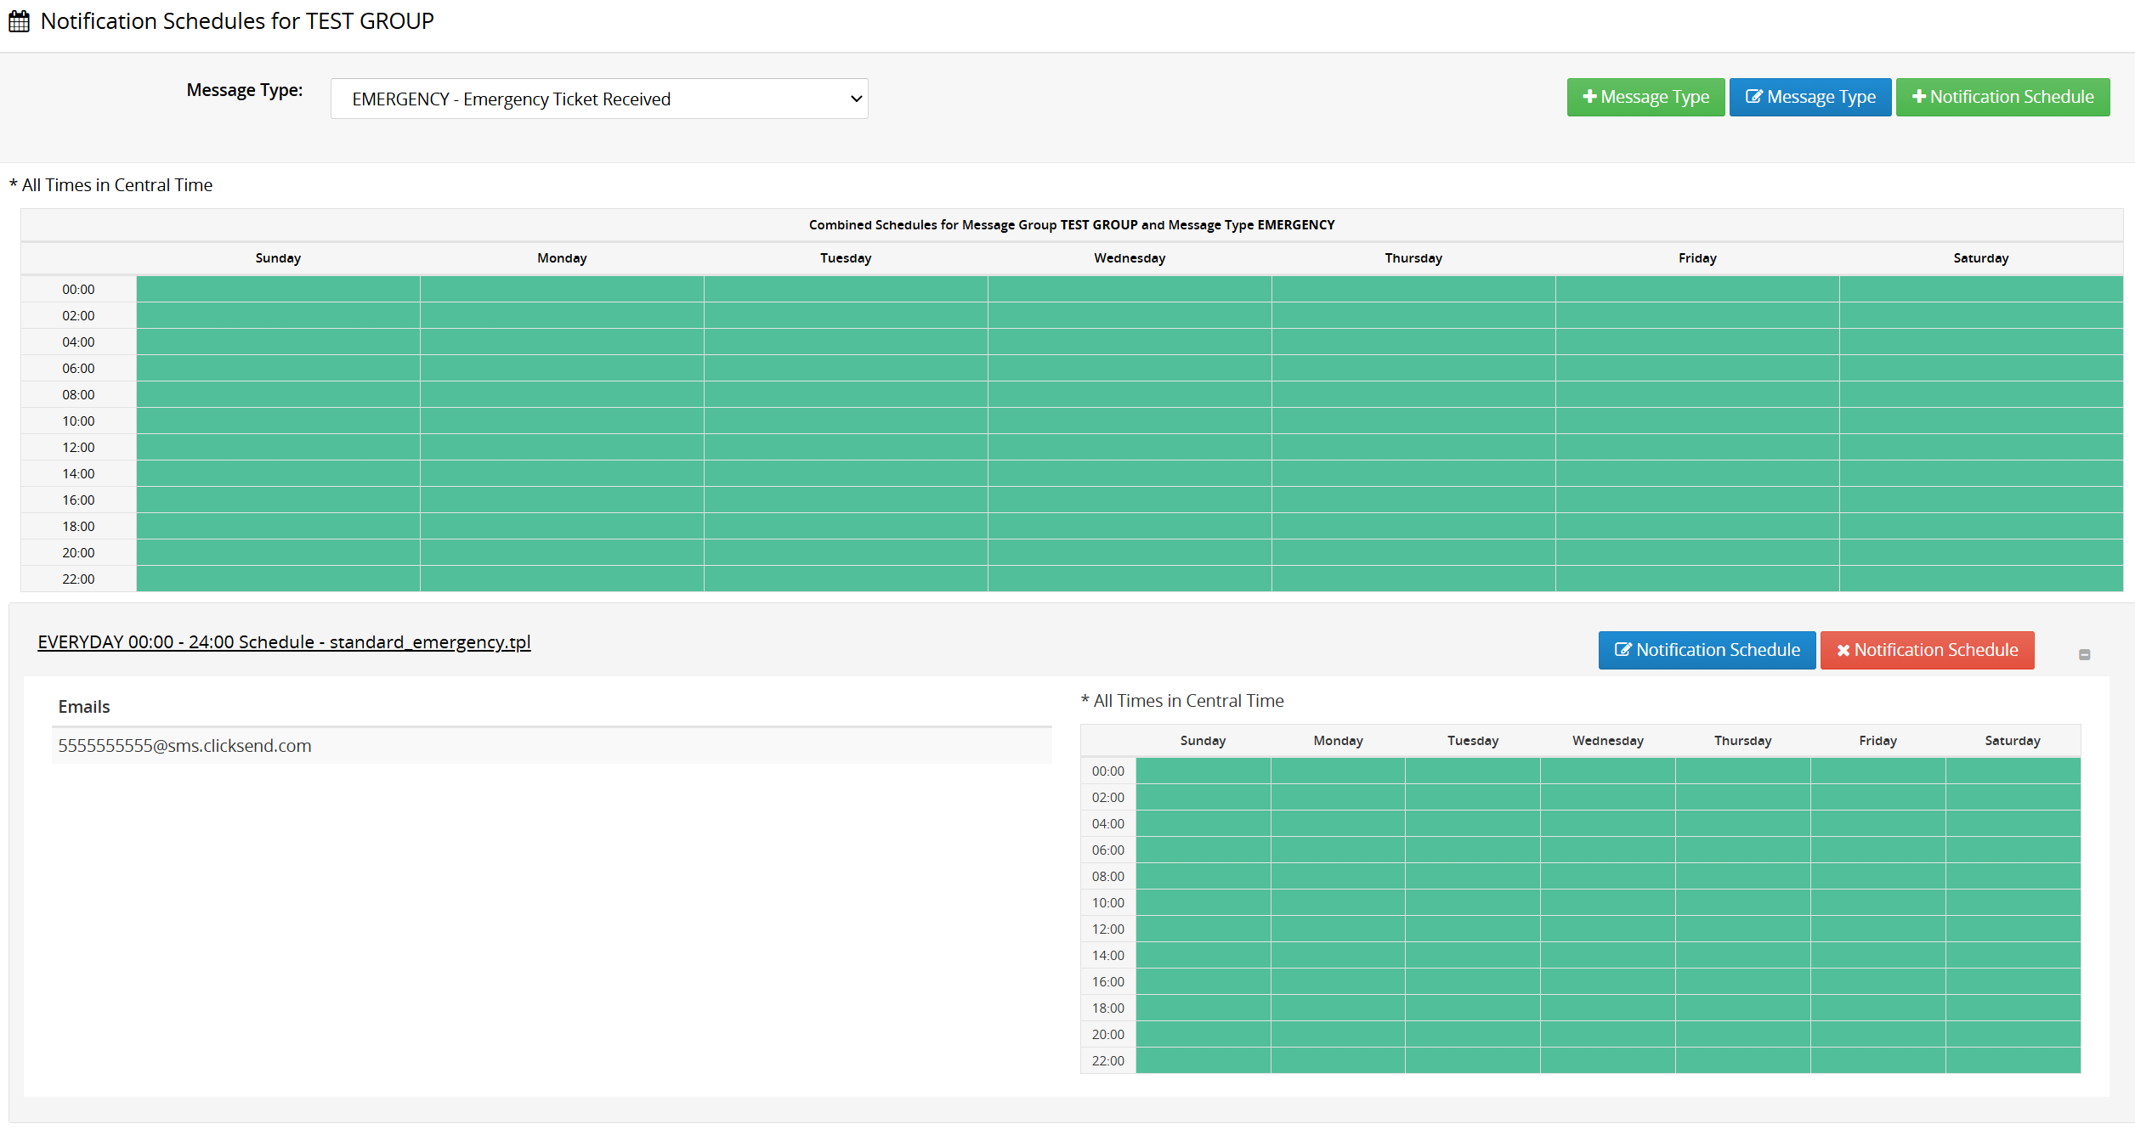Select Wednesday 14:00 cell in combined schedule

[x=1130, y=473]
